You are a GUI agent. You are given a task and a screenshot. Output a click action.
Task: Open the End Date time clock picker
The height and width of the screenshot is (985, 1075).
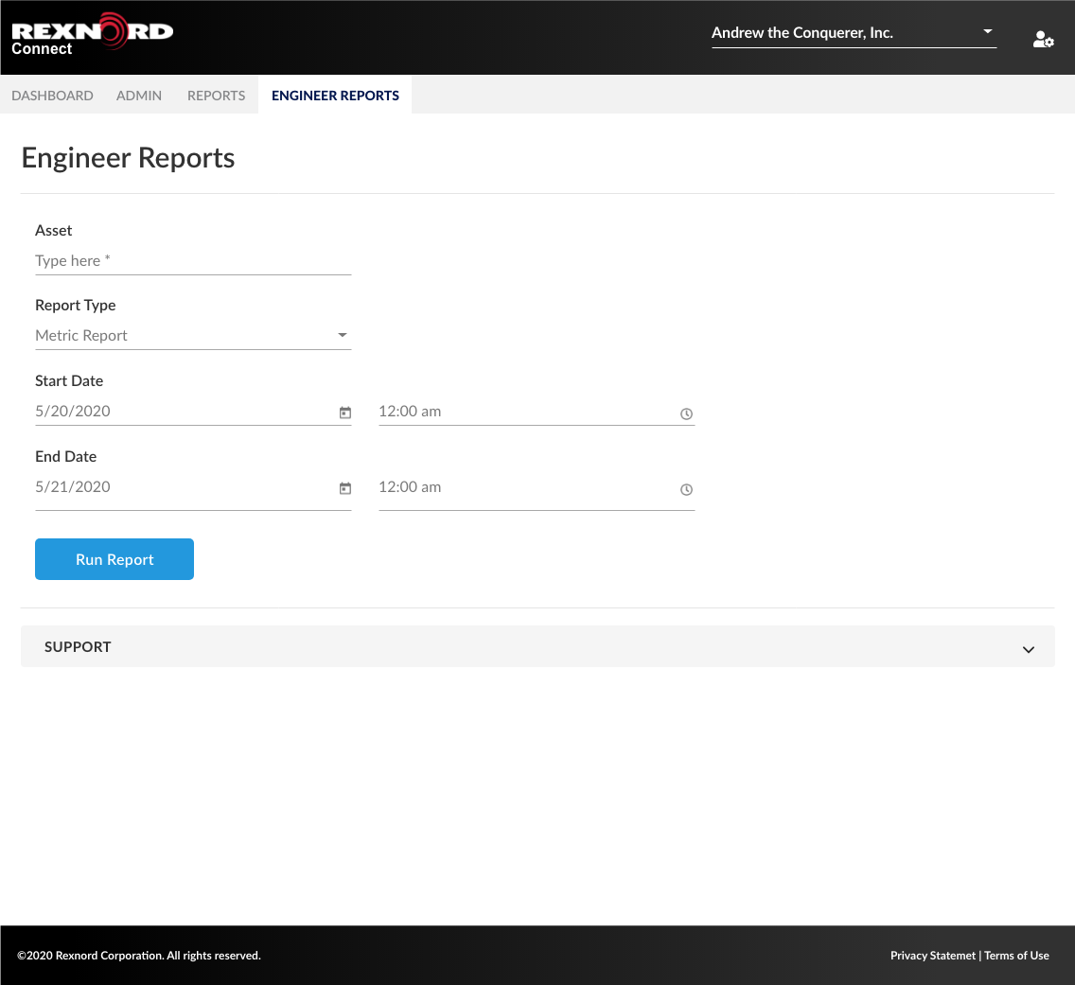click(686, 489)
